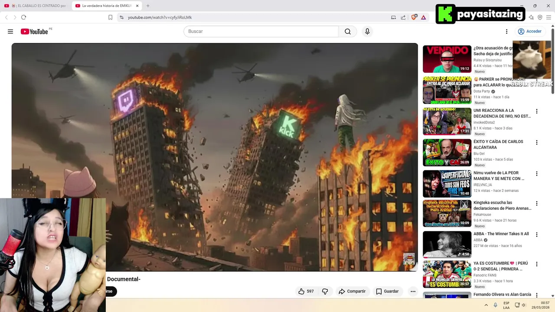This screenshot has width=555, height=312.
Task: Open options menu for ABBA video
Action: point(537,235)
